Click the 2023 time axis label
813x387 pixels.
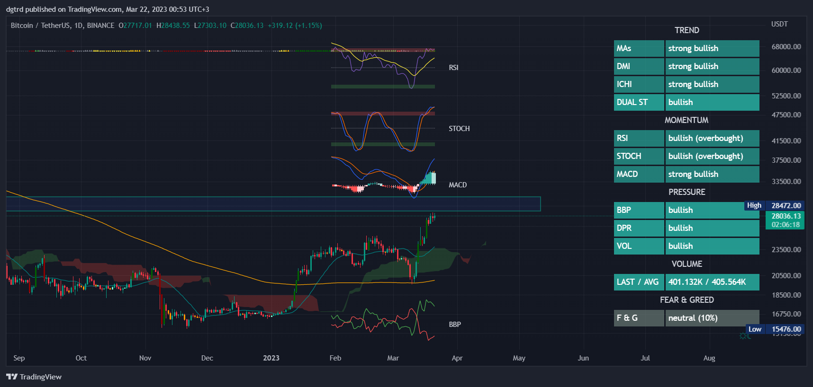point(271,358)
